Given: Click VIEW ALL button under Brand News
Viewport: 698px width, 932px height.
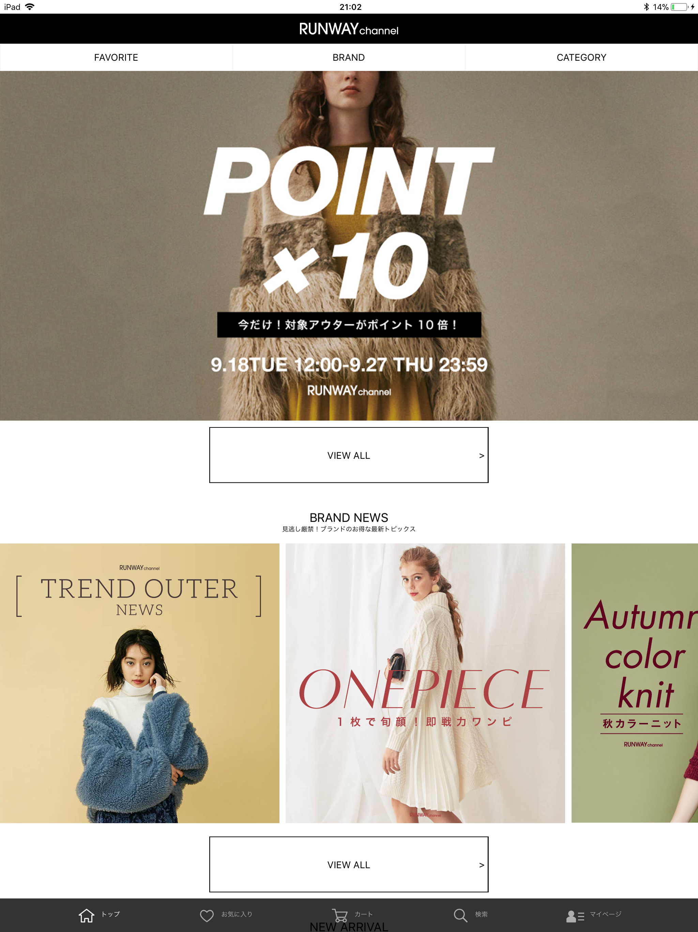Looking at the screenshot, I should tap(349, 864).
